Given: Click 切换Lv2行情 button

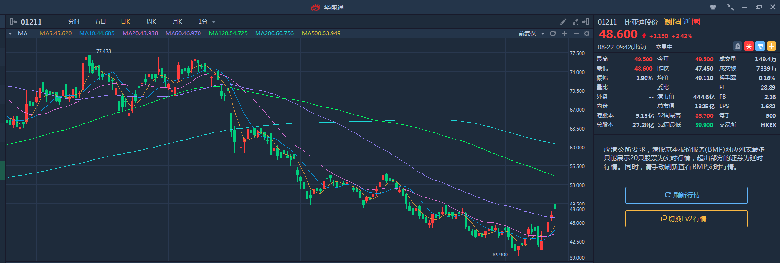Looking at the screenshot, I should (x=686, y=219).
